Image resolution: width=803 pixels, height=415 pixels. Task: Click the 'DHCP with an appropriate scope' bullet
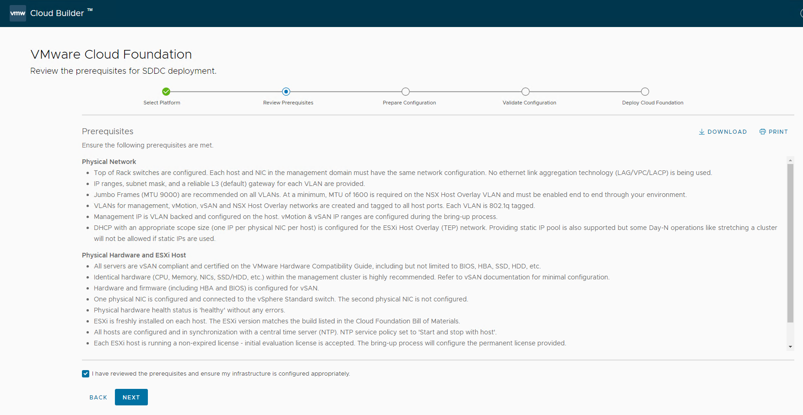[x=435, y=233]
